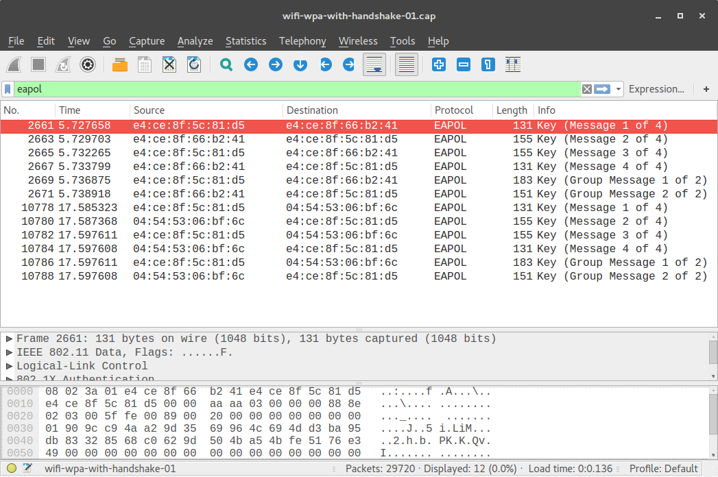718x477 pixels.
Task: Expand the Frame 2661 details row
Action: (x=7, y=338)
